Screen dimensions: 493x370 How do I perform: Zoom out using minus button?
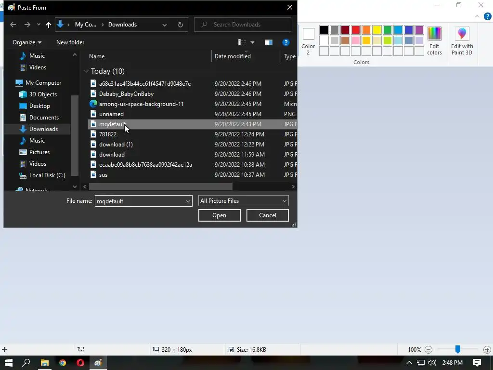(428, 350)
